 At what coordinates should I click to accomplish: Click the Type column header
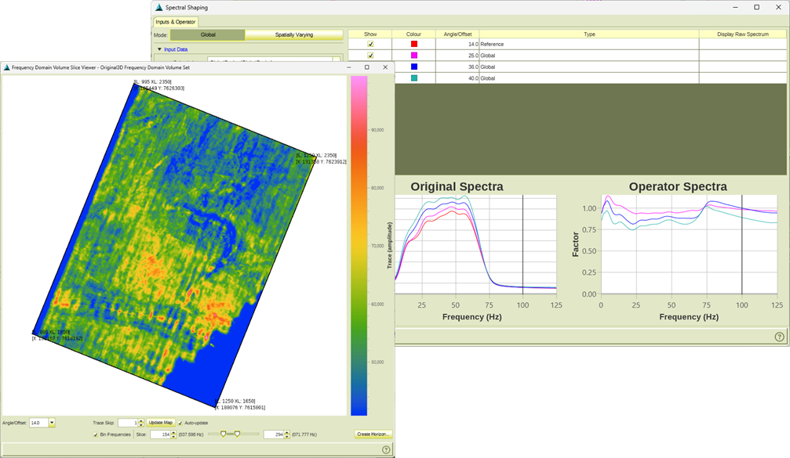pyautogui.click(x=589, y=34)
